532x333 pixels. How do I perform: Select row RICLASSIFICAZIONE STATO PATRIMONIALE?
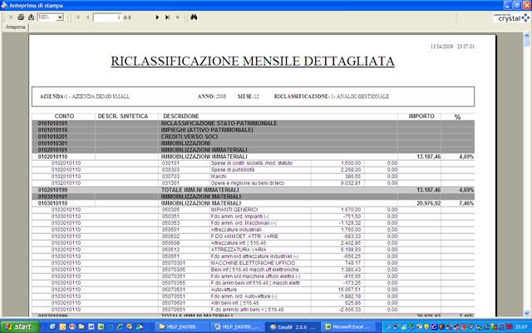tap(253, 123)
